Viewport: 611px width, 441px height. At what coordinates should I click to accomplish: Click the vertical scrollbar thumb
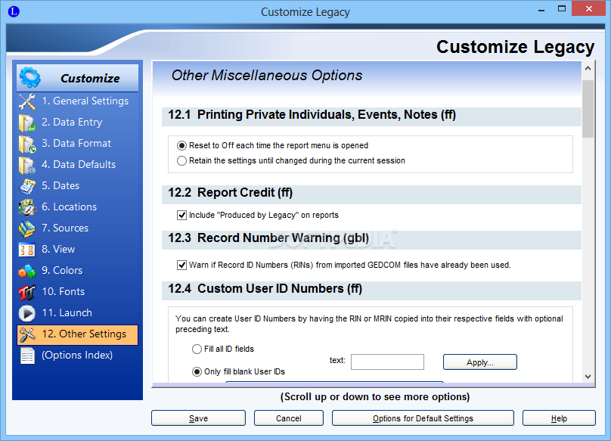pos(588,109)
